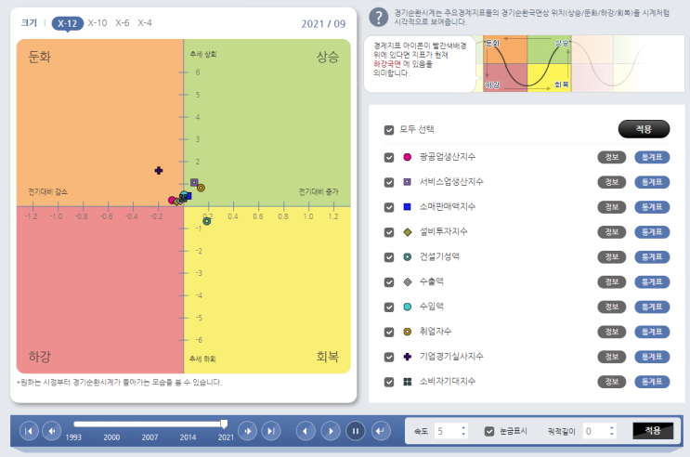
Task: Open 통계표 for 광공업생산지수
Action: (652, 157)
